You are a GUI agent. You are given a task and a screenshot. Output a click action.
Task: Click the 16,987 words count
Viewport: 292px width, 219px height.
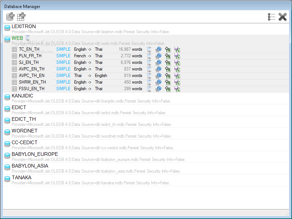[130, 49]
